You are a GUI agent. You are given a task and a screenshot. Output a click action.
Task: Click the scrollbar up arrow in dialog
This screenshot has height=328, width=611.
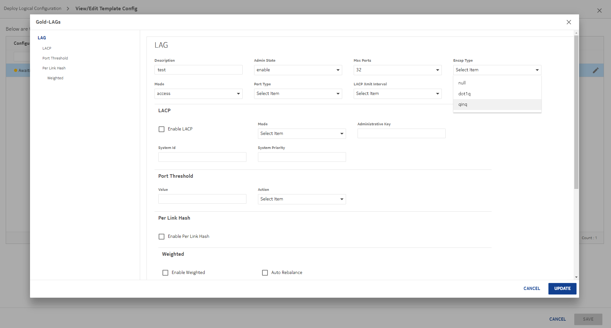[x=576, y=33]
